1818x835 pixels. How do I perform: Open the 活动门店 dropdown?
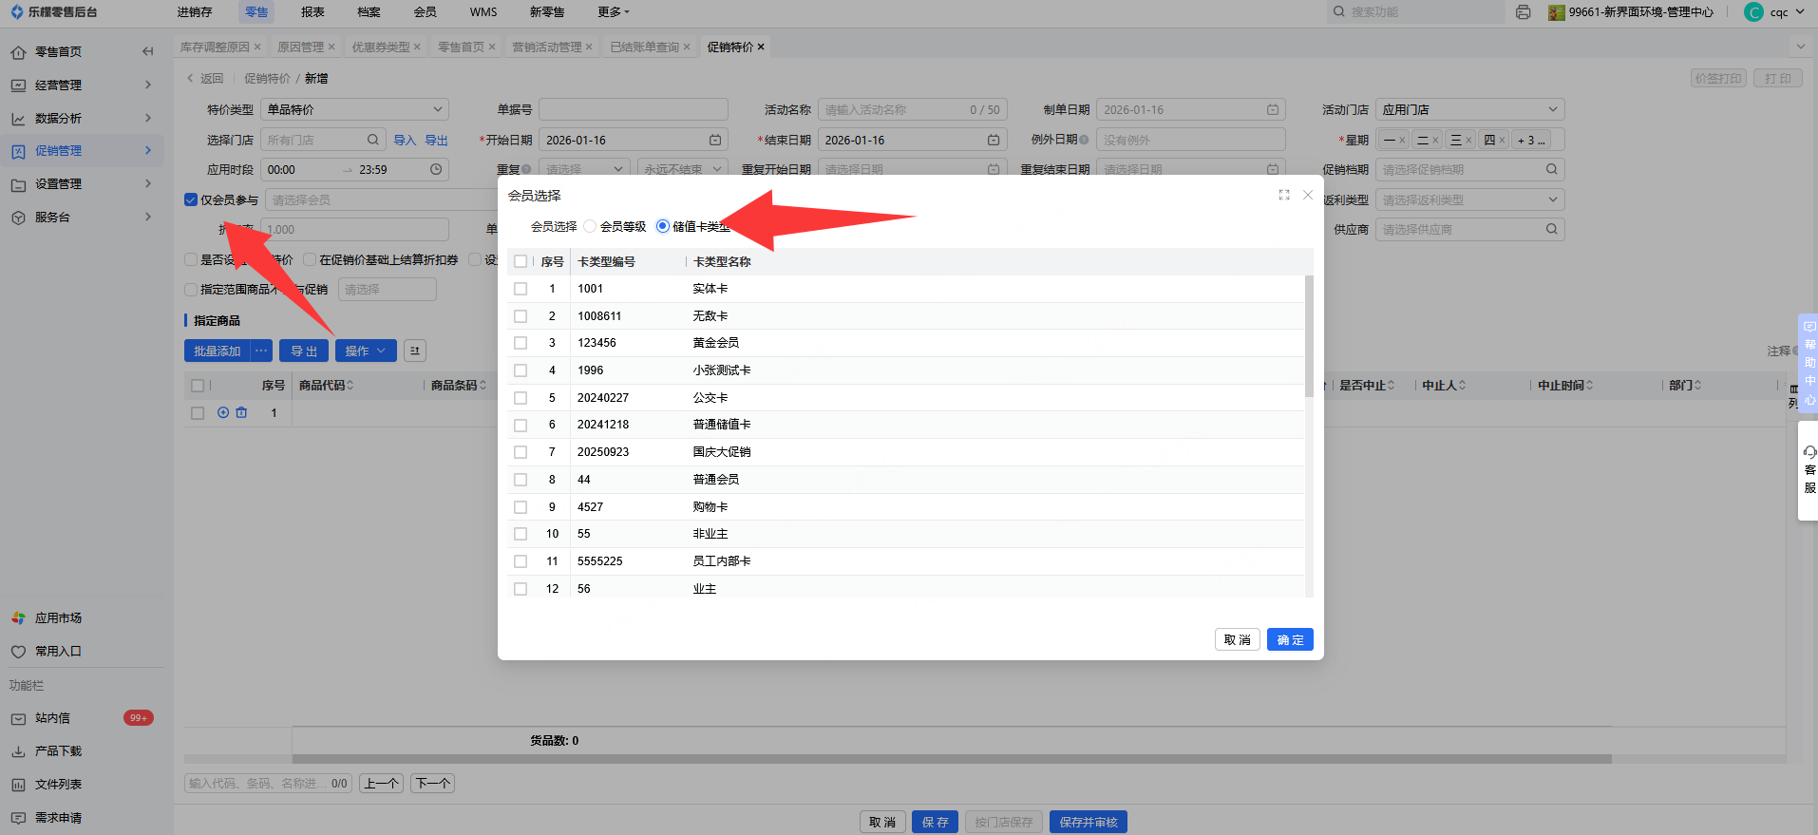(1469, 109)
